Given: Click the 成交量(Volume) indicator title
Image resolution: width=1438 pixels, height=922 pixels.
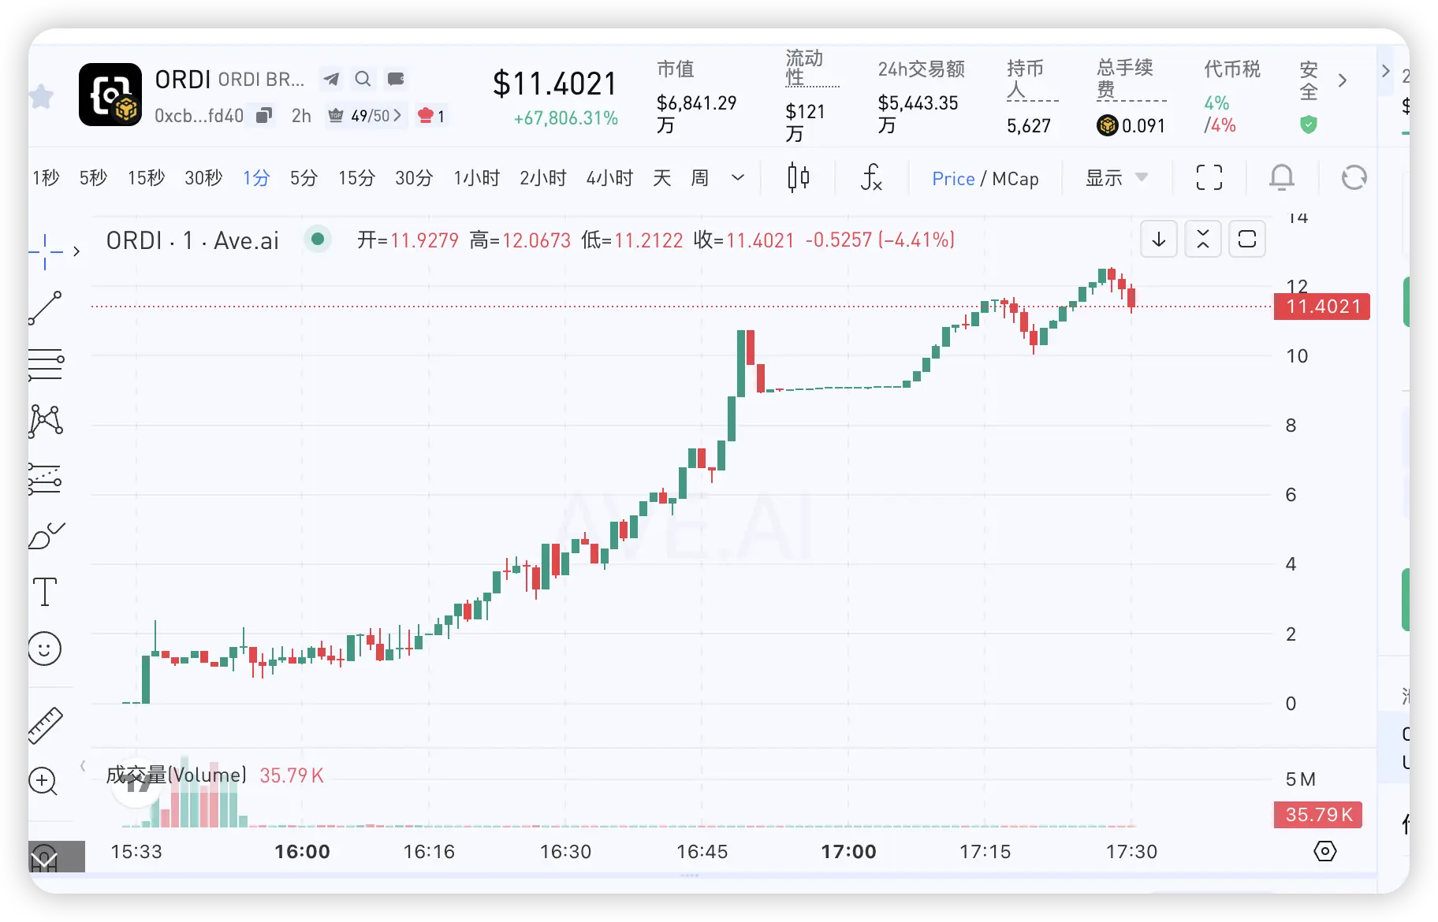Looking at the screenshot, I should tap(176, 775).
